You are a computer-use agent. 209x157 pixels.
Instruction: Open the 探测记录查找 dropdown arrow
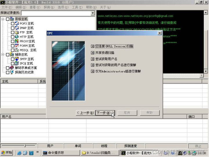click(x=93, y=13)
